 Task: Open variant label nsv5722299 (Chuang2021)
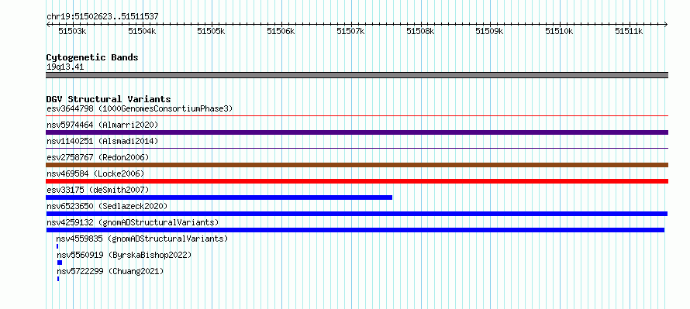click(x=110, y=271)
